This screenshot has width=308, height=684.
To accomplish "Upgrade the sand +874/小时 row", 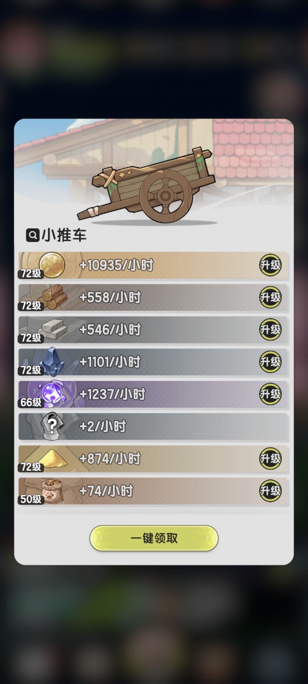I will coord(270,459).
